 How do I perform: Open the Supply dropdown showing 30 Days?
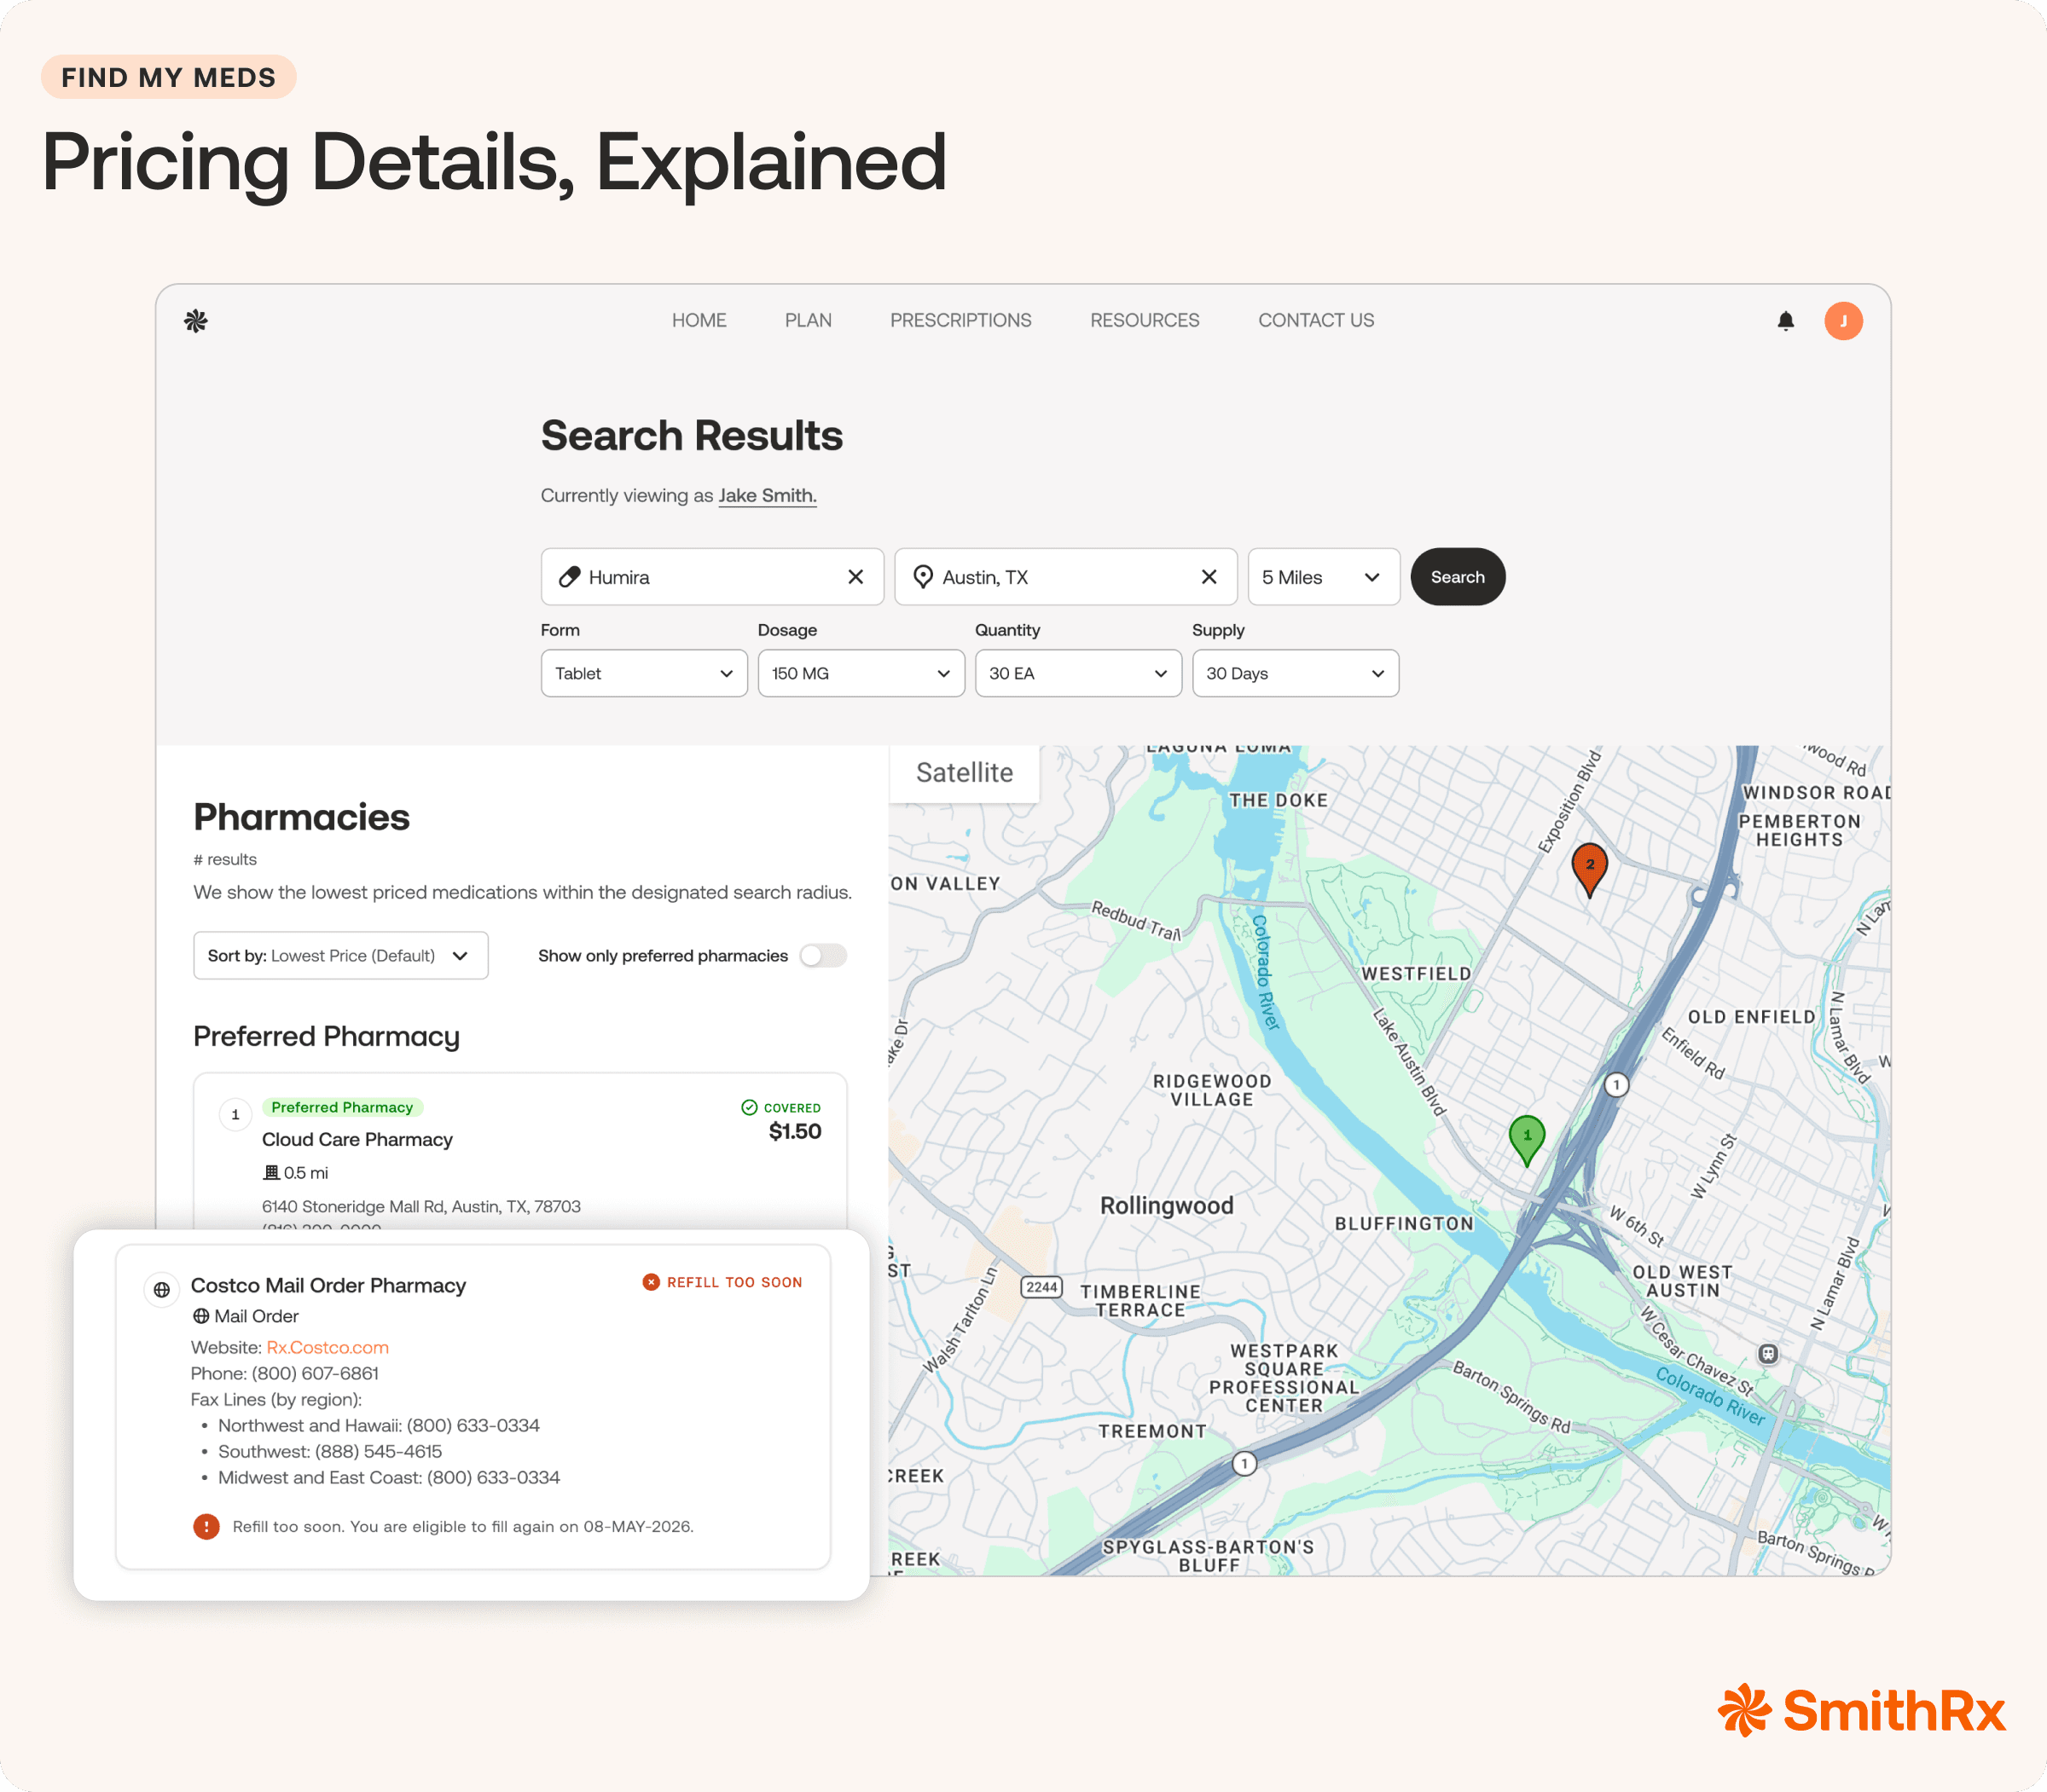[1296, 673]
